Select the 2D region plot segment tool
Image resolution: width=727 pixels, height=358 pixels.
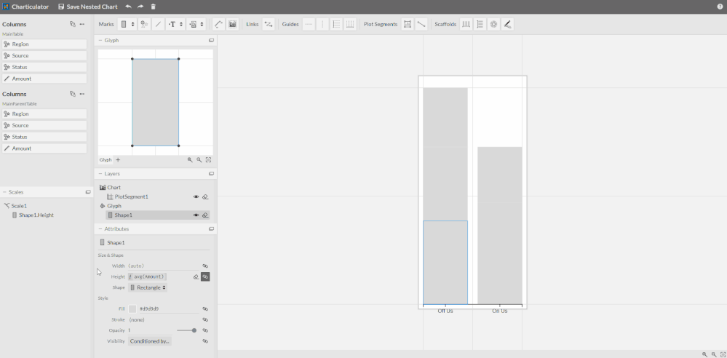(x=408, y=24)
